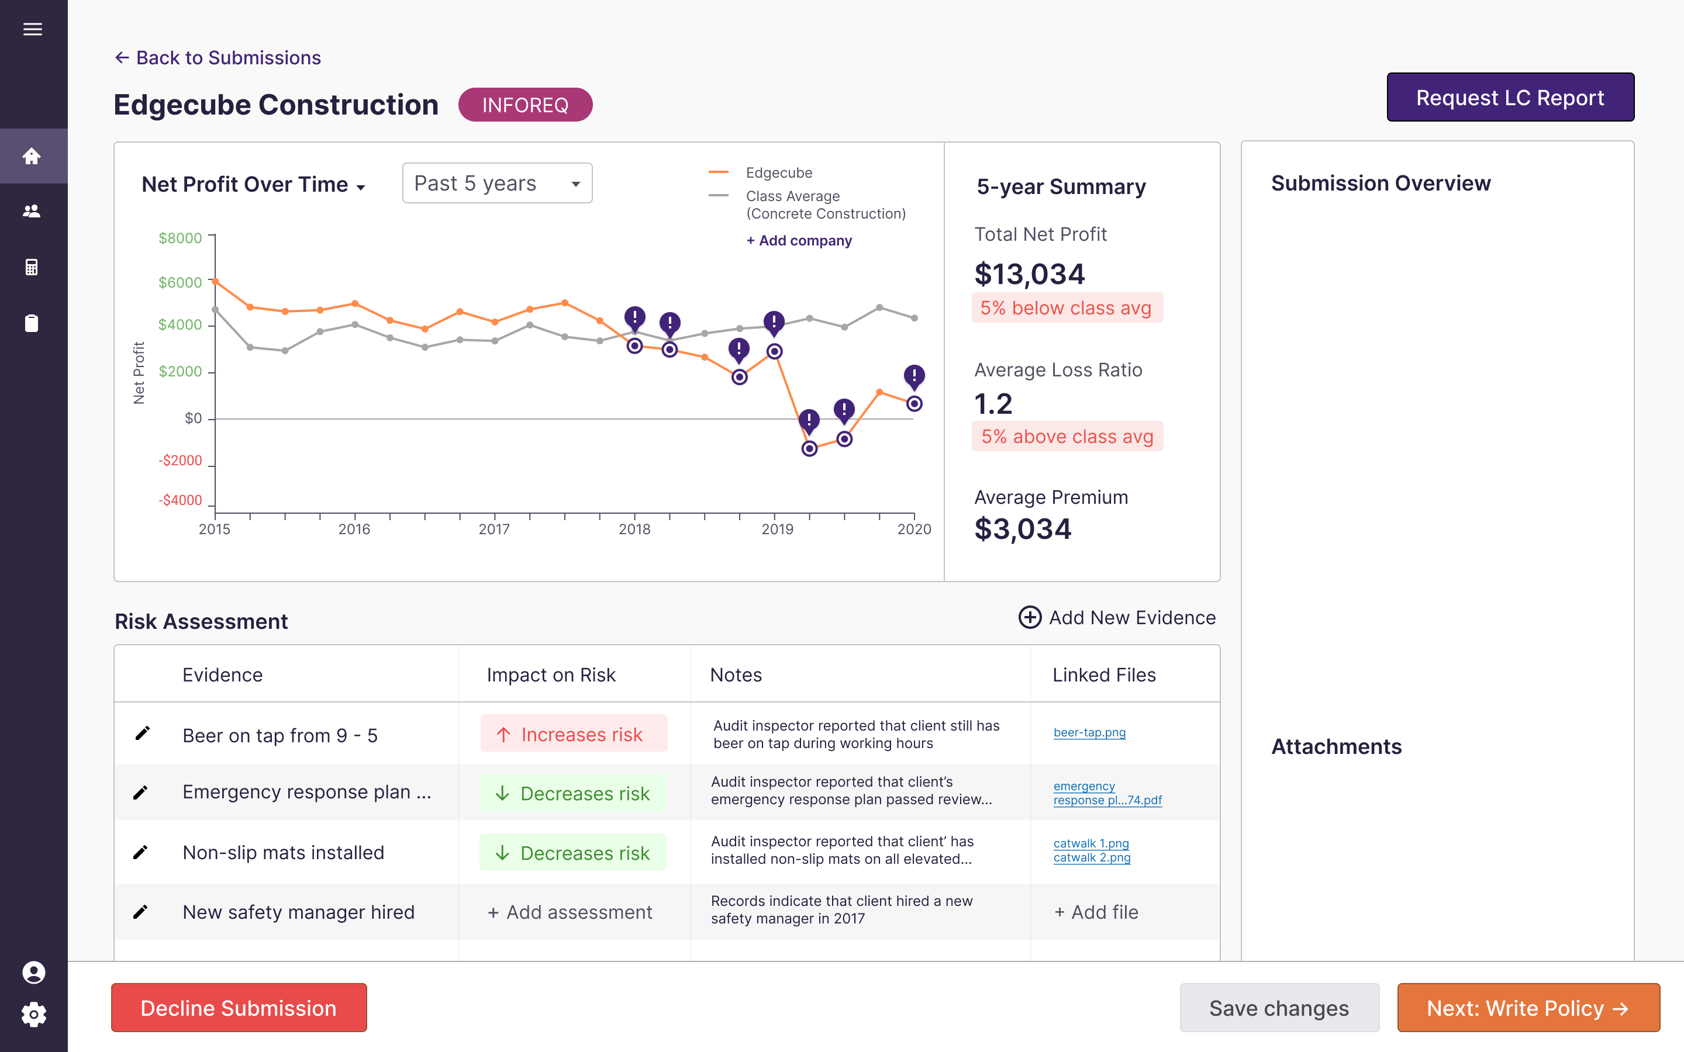The width and height of the screenshot is (1684, 1052).
Task: Open the Past 5 years dropdown
Action: click(x=497, y=183)
